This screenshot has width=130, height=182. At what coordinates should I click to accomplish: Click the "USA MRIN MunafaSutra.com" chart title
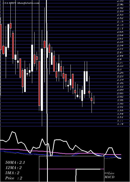click(21, 3)
